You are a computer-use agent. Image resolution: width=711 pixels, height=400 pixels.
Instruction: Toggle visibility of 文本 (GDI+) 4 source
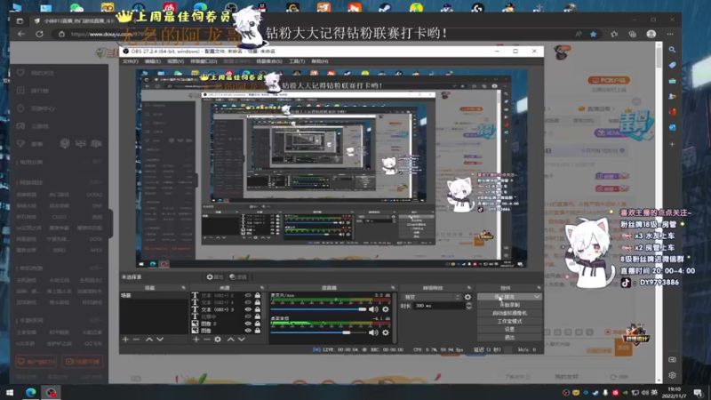[248, 302]
